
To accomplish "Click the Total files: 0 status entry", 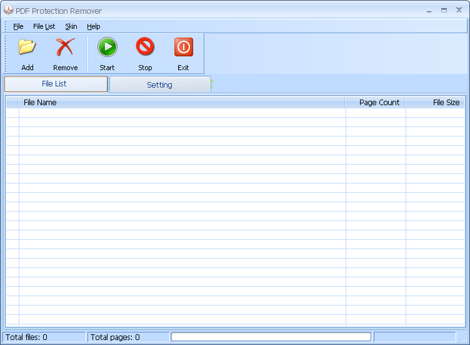I will click(44, 337).
